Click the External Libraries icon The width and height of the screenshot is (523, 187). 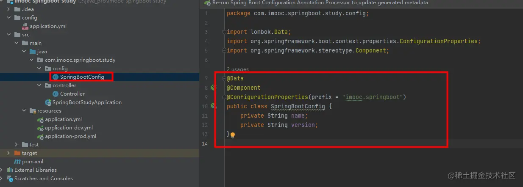(9, 170)
